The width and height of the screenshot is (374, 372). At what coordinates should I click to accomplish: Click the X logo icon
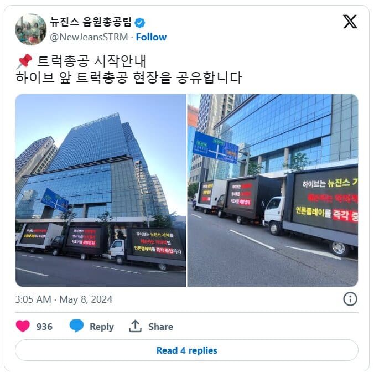pos(350,22)
